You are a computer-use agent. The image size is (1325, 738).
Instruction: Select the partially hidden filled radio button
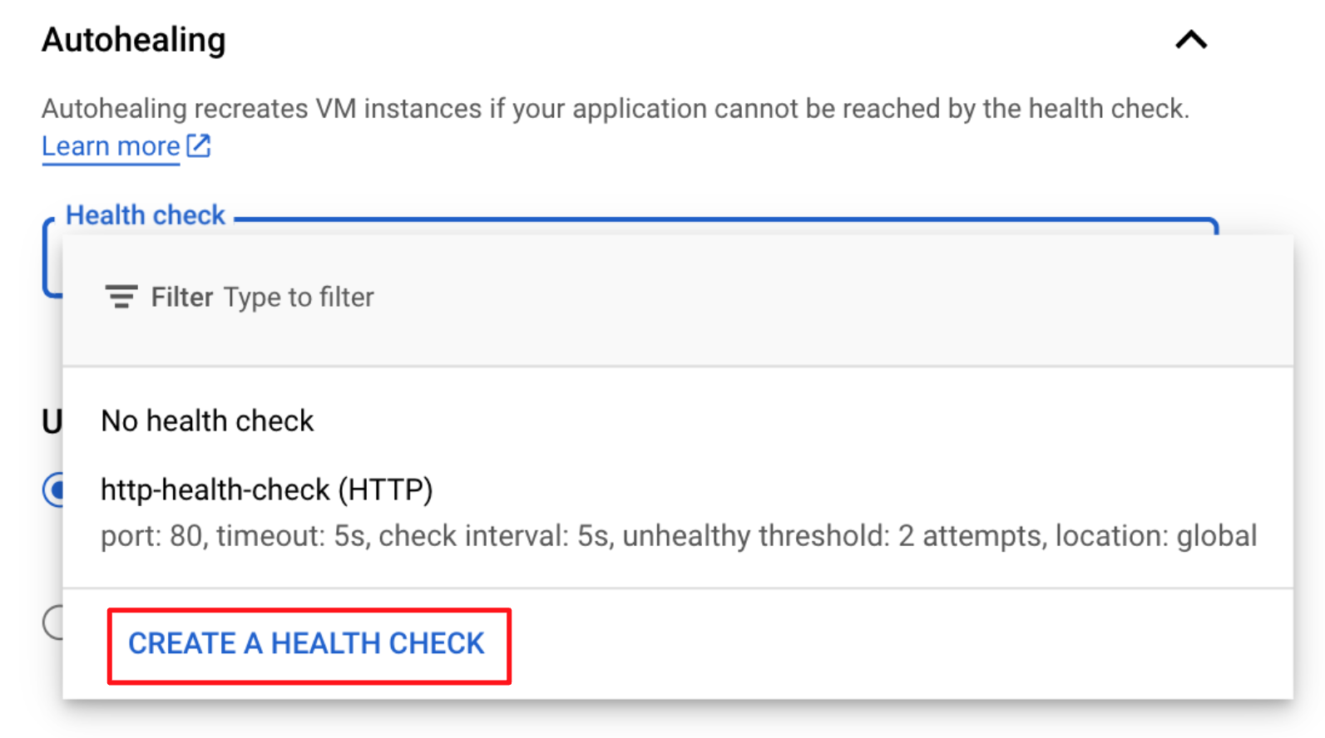coord(54,490)
